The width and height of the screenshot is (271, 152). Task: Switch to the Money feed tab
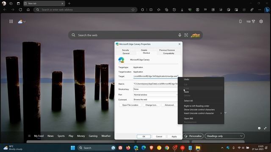coord(81,136)
